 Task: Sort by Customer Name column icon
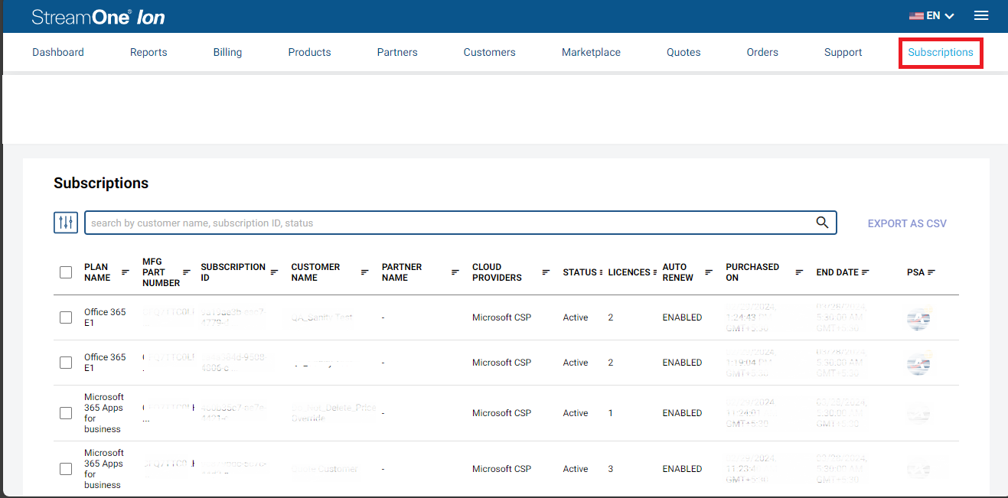coord(365,272)
